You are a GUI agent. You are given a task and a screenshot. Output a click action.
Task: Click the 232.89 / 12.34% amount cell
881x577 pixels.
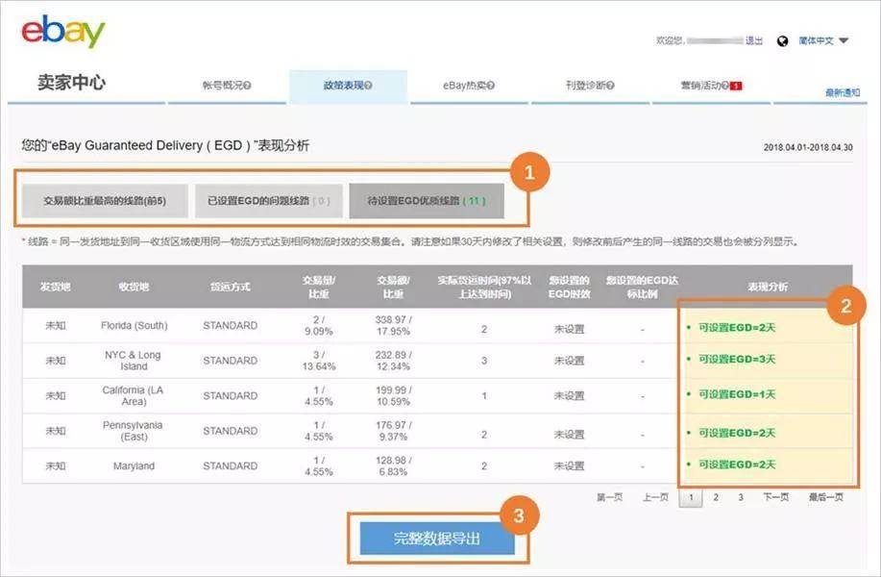click(393, 361)
